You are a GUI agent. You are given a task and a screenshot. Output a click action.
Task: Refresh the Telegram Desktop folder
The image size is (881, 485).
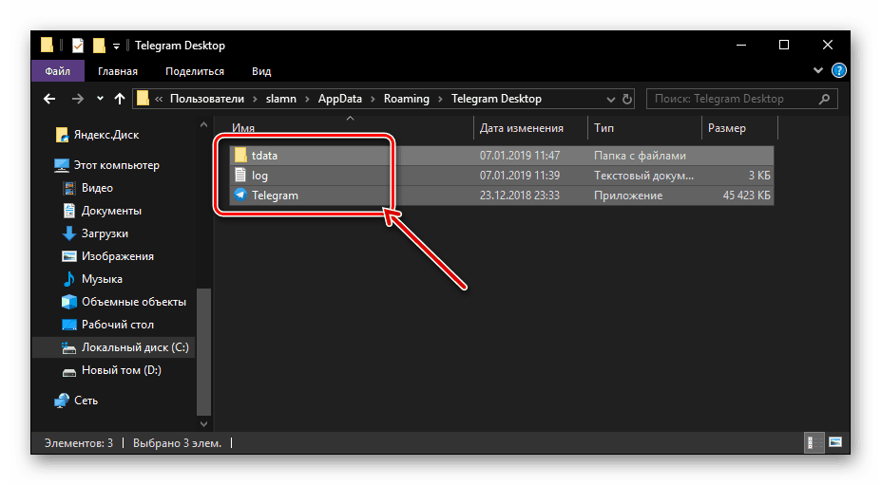pyautogui.click(x=627, y=100)
